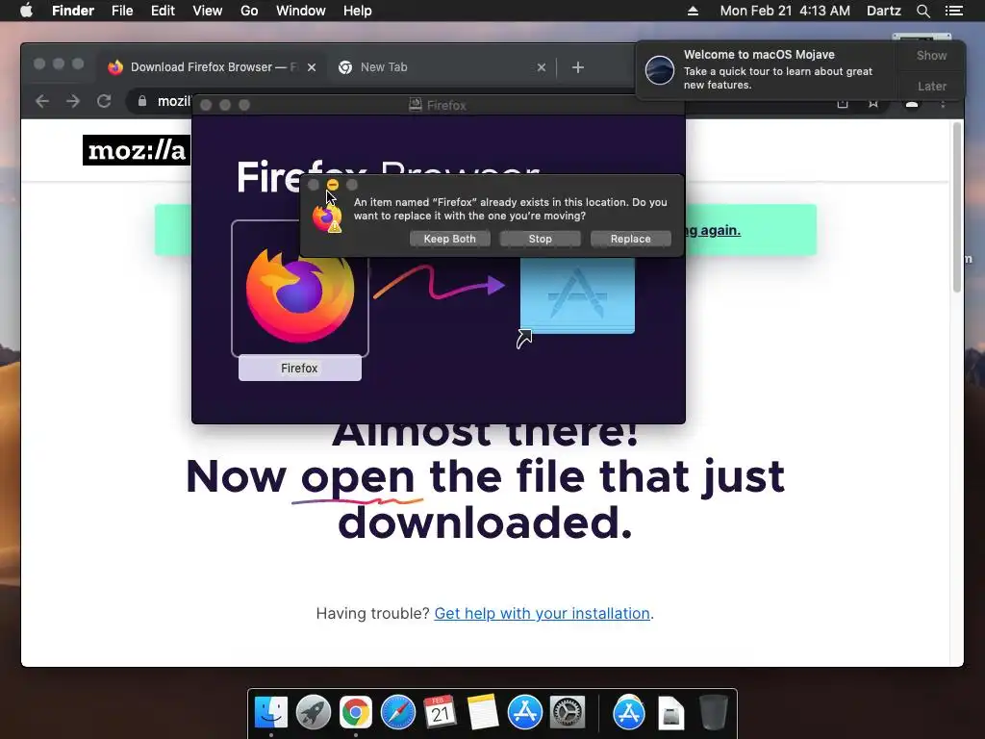Click the page's vertical scrollbar
This screenshot has height=739, width=985.
click(957, 208)
